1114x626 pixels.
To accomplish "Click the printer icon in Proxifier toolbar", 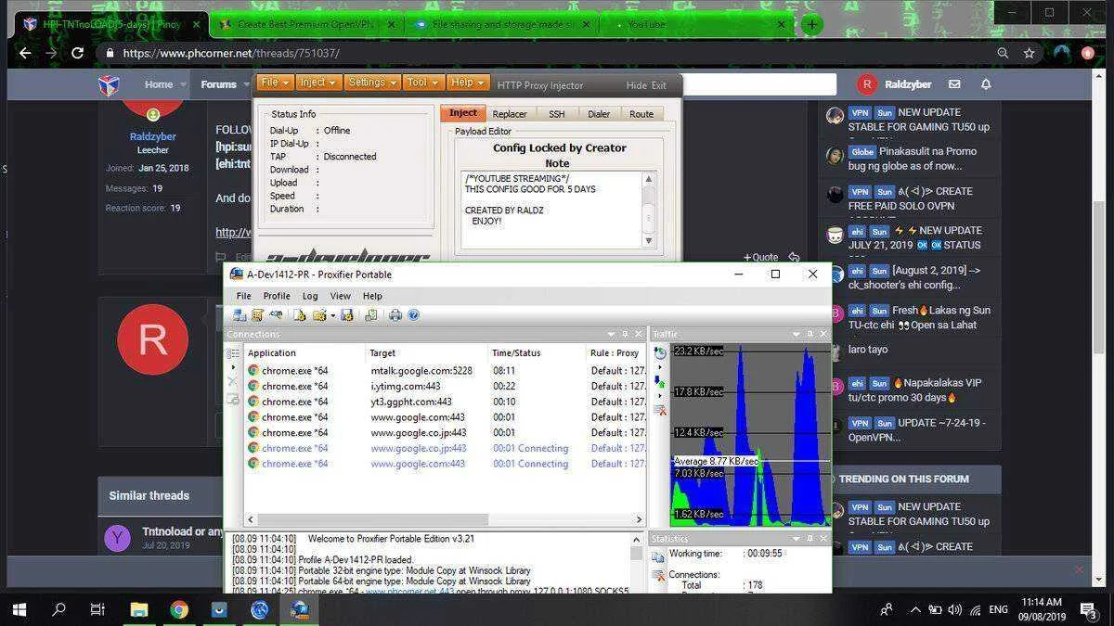I will 395,315.
